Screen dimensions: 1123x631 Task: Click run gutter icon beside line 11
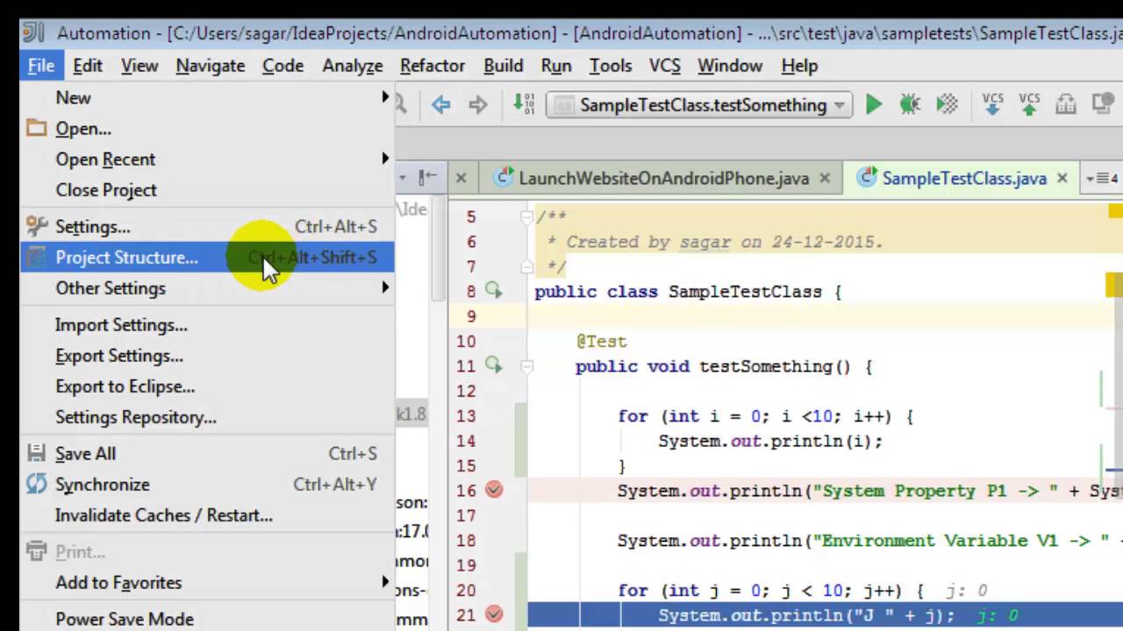494,365
